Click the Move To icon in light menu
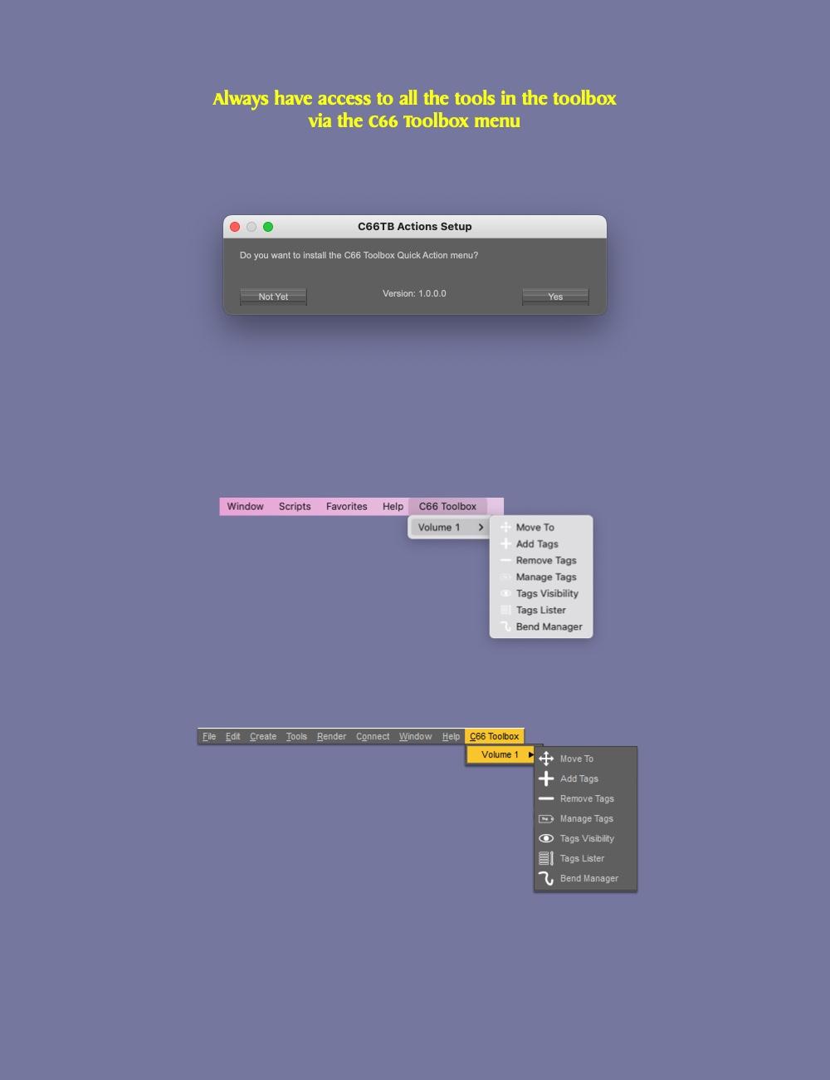Image resolution: width=830 pixels, height=1080 pixels. [505, 528]
